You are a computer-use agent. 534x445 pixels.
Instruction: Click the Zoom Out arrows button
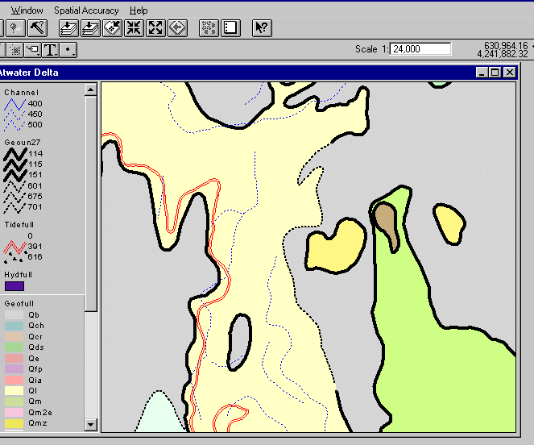coord(156,27)
